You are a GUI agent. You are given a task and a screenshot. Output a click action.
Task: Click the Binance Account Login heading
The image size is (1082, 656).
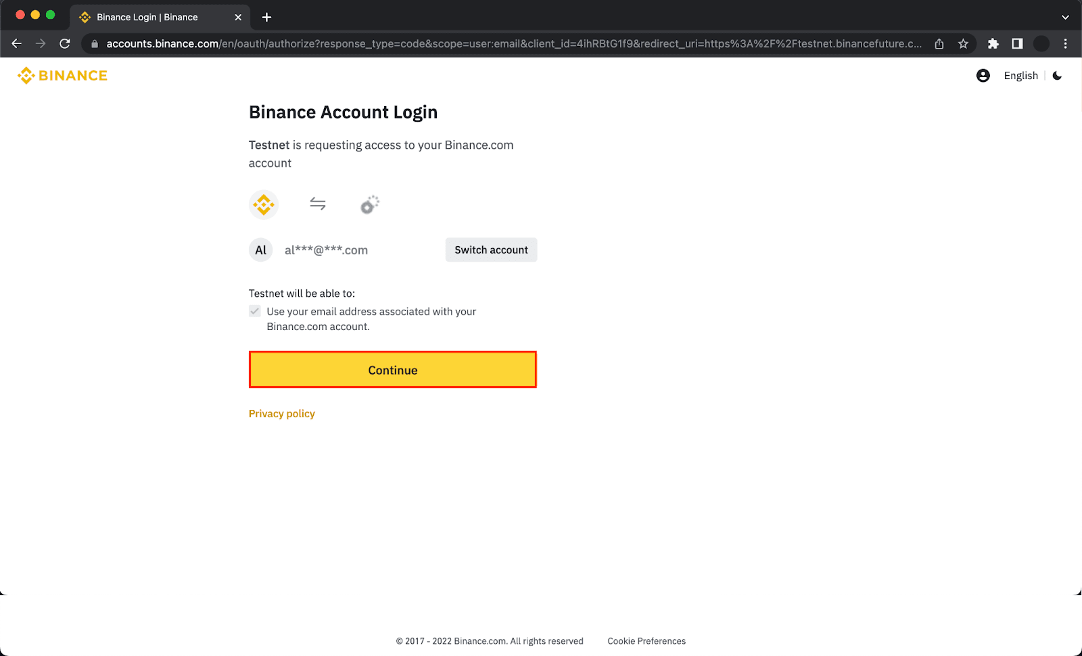(343, 112)
